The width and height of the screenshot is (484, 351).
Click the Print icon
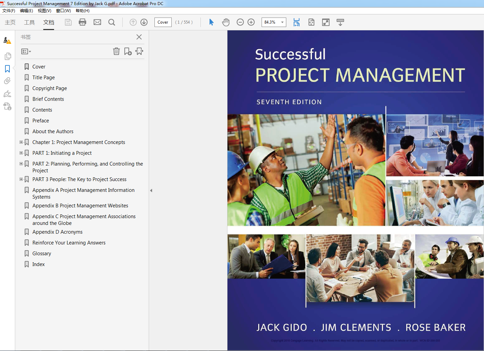pos(82,22)
